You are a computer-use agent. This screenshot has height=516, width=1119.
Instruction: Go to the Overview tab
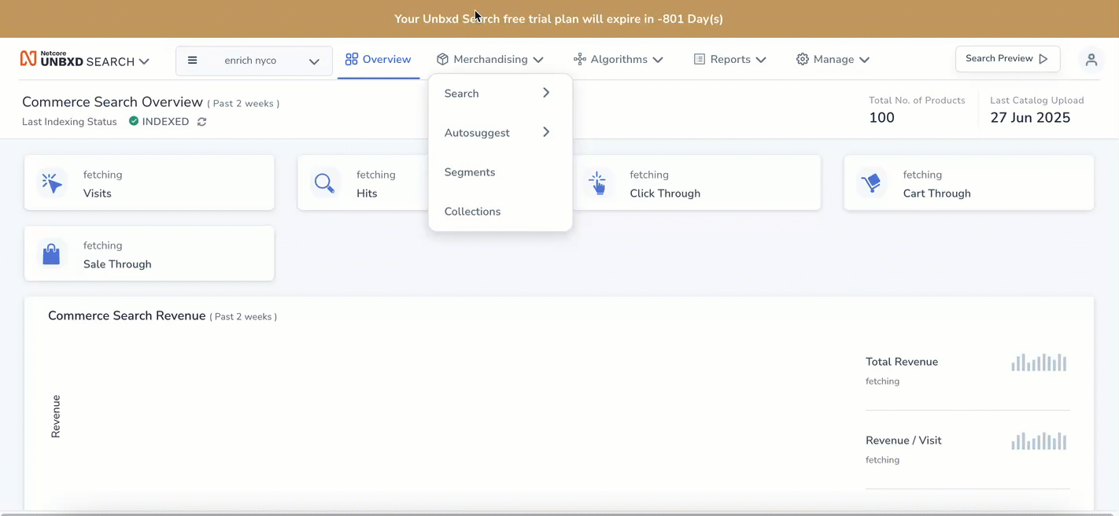point(378,59)
